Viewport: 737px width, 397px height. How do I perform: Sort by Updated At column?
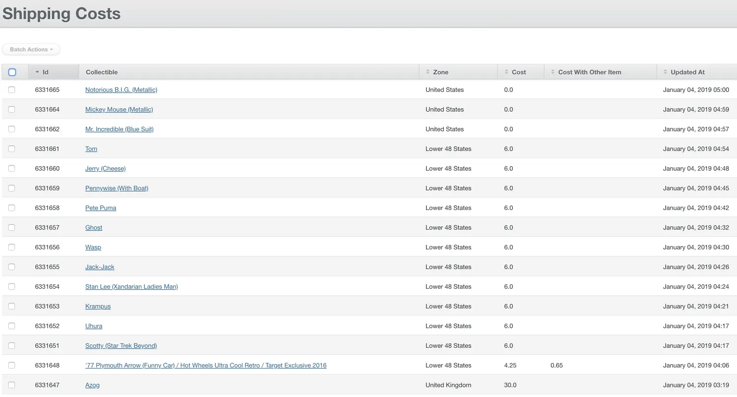coord(687,72)
